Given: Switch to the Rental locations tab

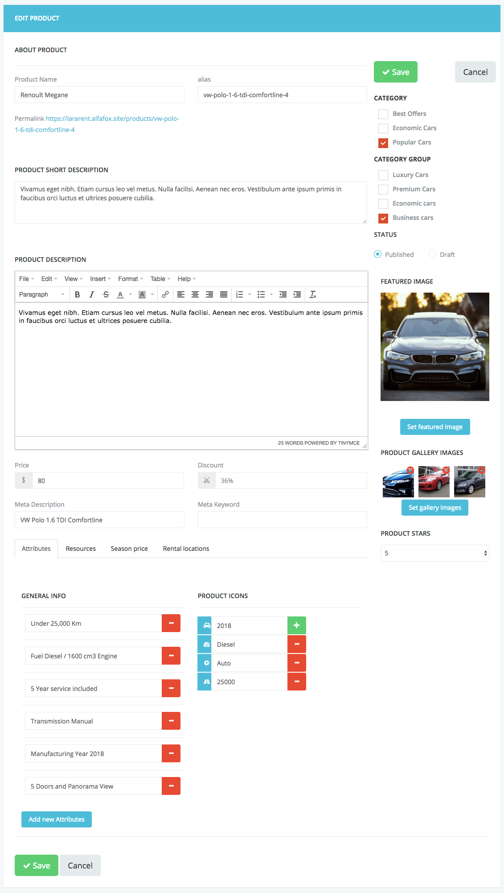Looking at the screenshot, I should 186,549.
